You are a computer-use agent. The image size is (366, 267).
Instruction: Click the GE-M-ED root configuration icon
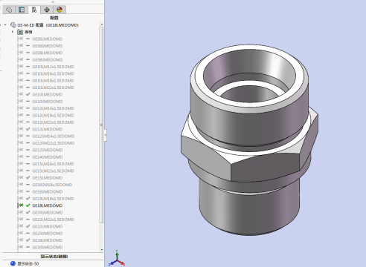click(x=13, y=25)
